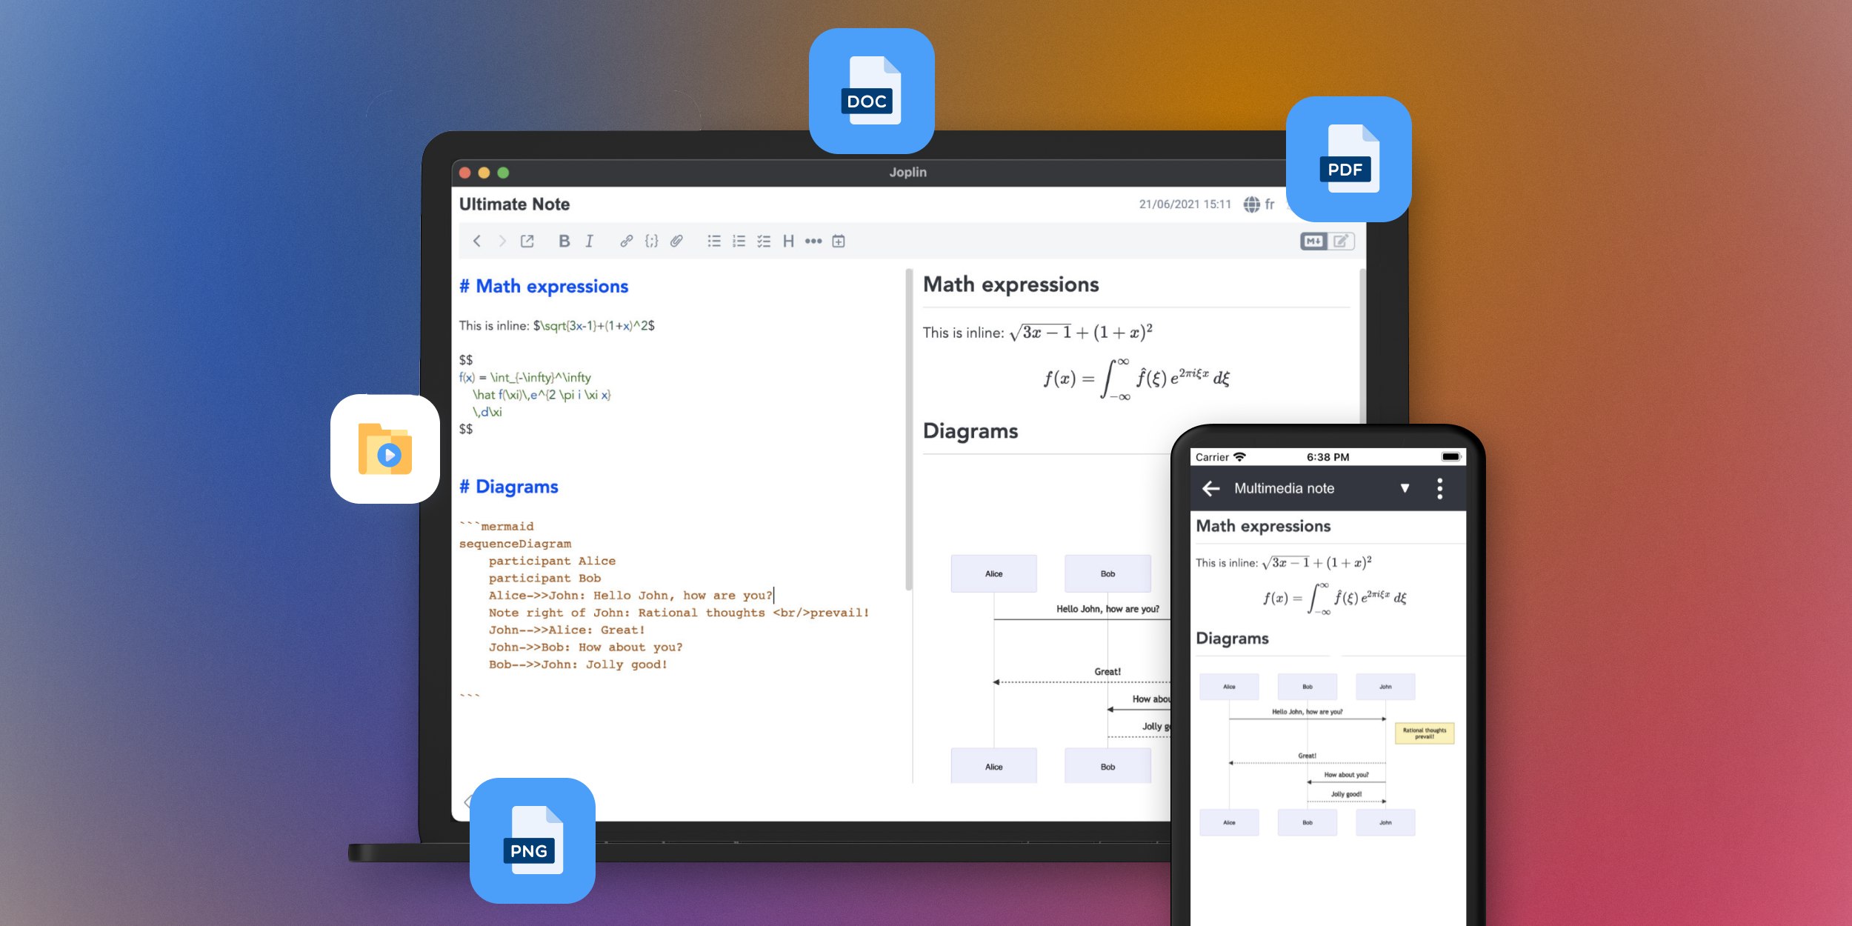Image resolution: width=1852 pixels, height=926 pixels.
Task: Click the 'John-->>Alice: Great!' code line
Action: (567, 630)
